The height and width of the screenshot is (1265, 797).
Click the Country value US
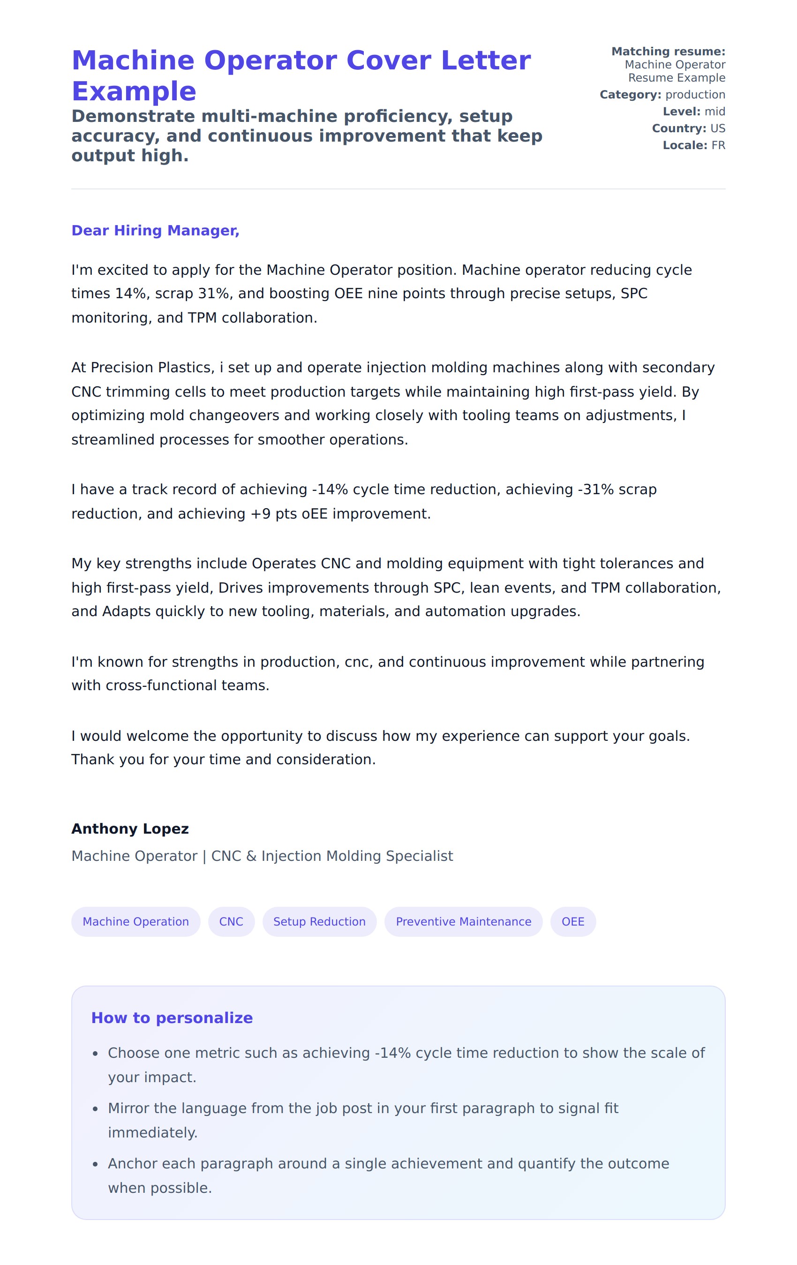click(x=717, y=128)
